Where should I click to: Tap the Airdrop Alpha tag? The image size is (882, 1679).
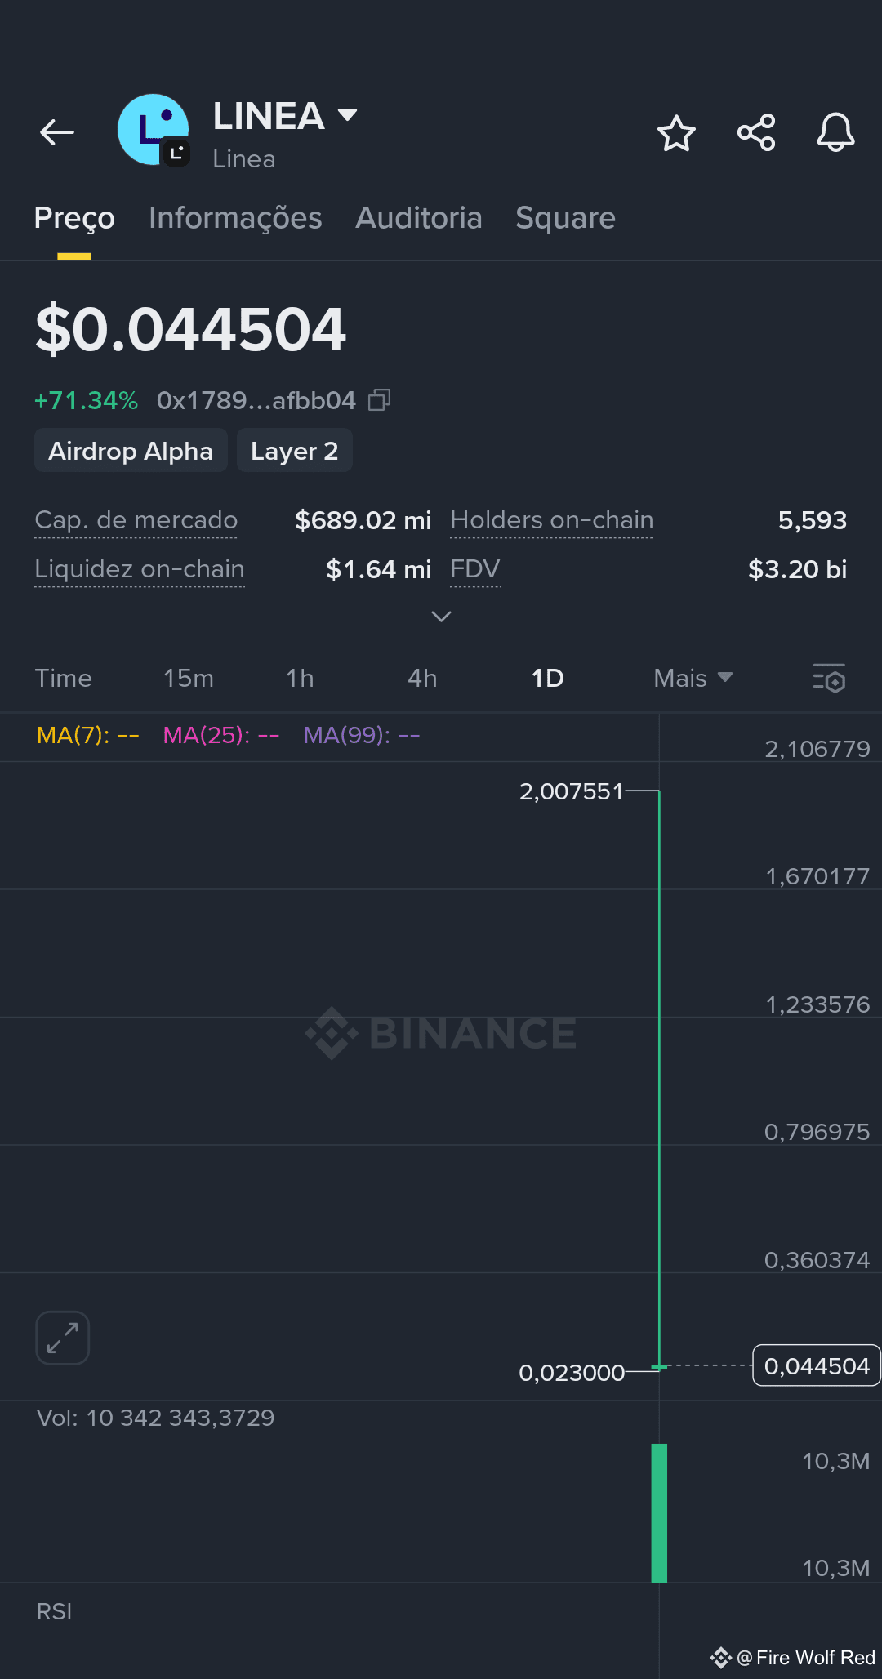tap(131, 451)
